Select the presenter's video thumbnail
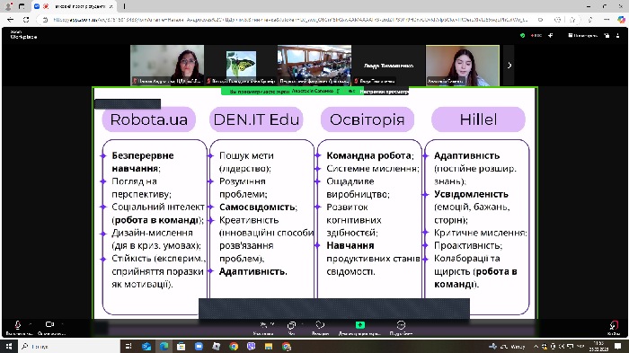The height and width of the screenshot is (353, 629). pos(463,65)
